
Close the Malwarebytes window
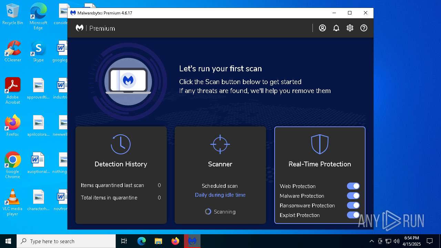366,13
